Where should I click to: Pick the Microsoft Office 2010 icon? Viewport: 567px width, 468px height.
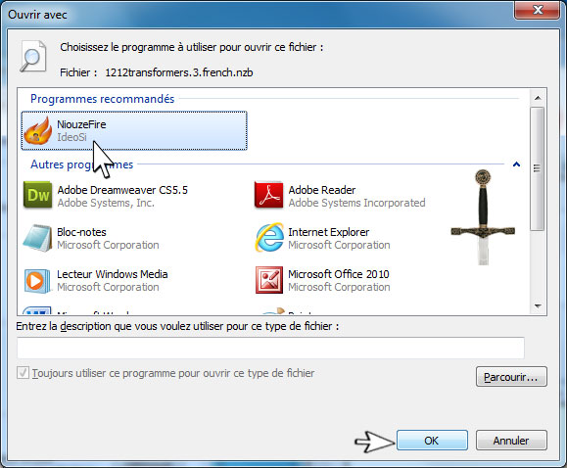pos(269,280)
